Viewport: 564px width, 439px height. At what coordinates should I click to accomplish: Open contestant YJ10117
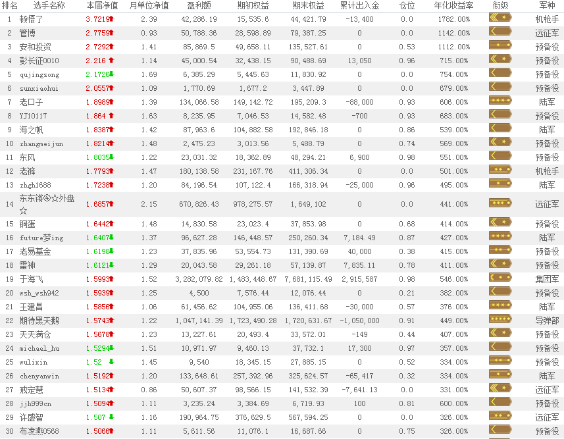click(x=33, y=116)
